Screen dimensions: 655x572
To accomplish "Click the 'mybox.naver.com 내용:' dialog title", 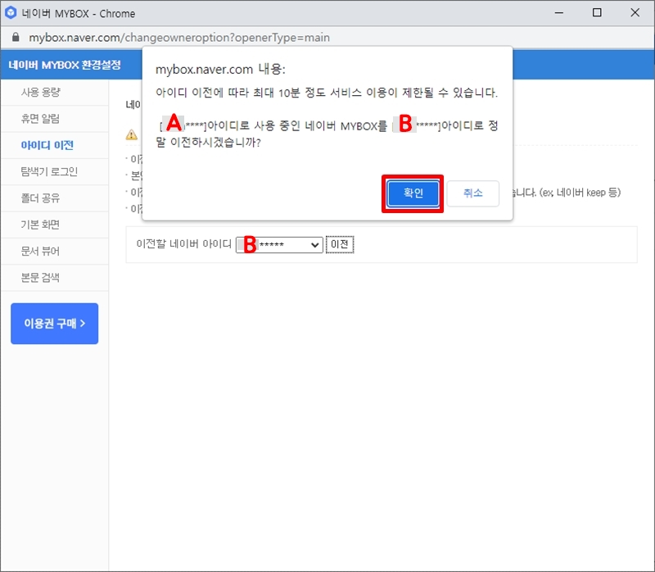I will click(220, 69).
